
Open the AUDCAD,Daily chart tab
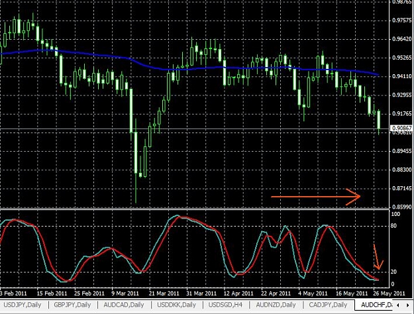(124, 305)
